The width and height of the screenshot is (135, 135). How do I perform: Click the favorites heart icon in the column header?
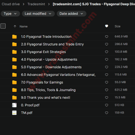click(107, 26)
